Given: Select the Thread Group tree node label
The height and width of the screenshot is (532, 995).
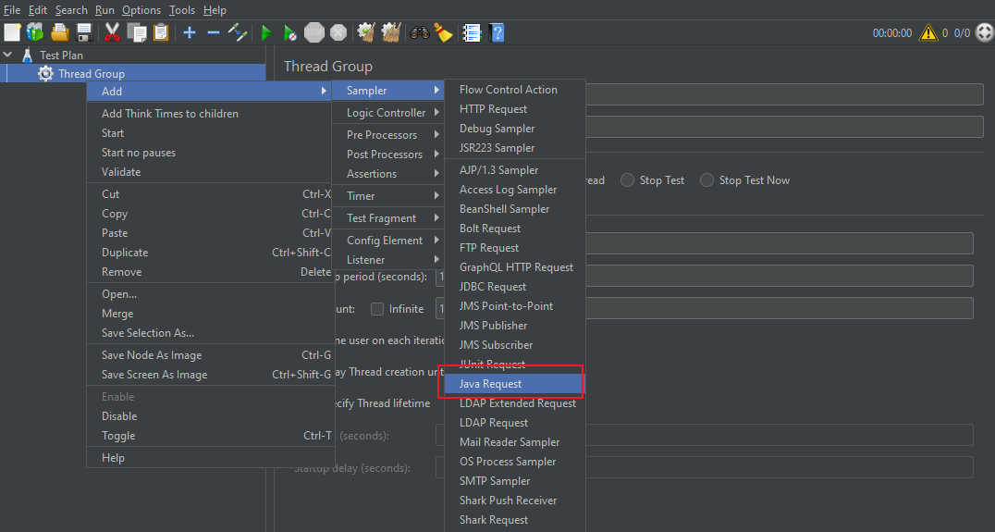Looking at the screenshot, I should 92,74.
